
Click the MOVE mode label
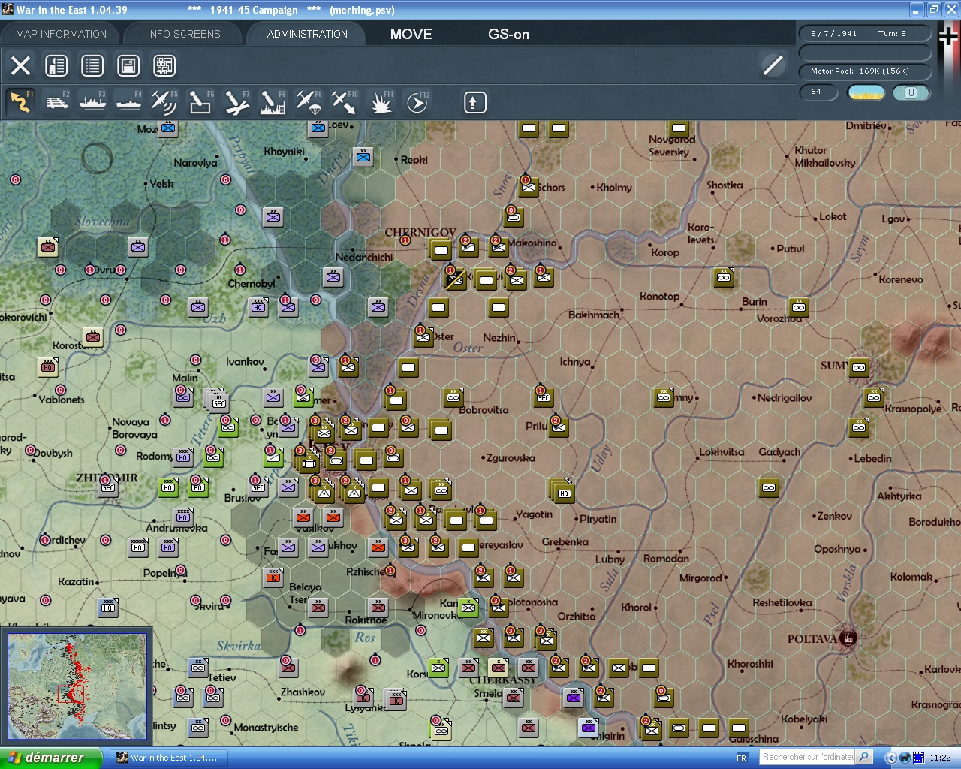(x=411, y=34)
